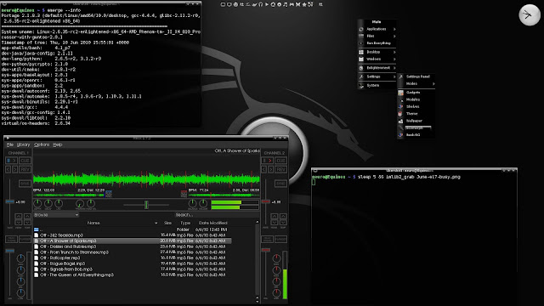Screen dimensions: 544x306
Task: Open Settings Panel from Settings submenu
Action: pos(416,76)
